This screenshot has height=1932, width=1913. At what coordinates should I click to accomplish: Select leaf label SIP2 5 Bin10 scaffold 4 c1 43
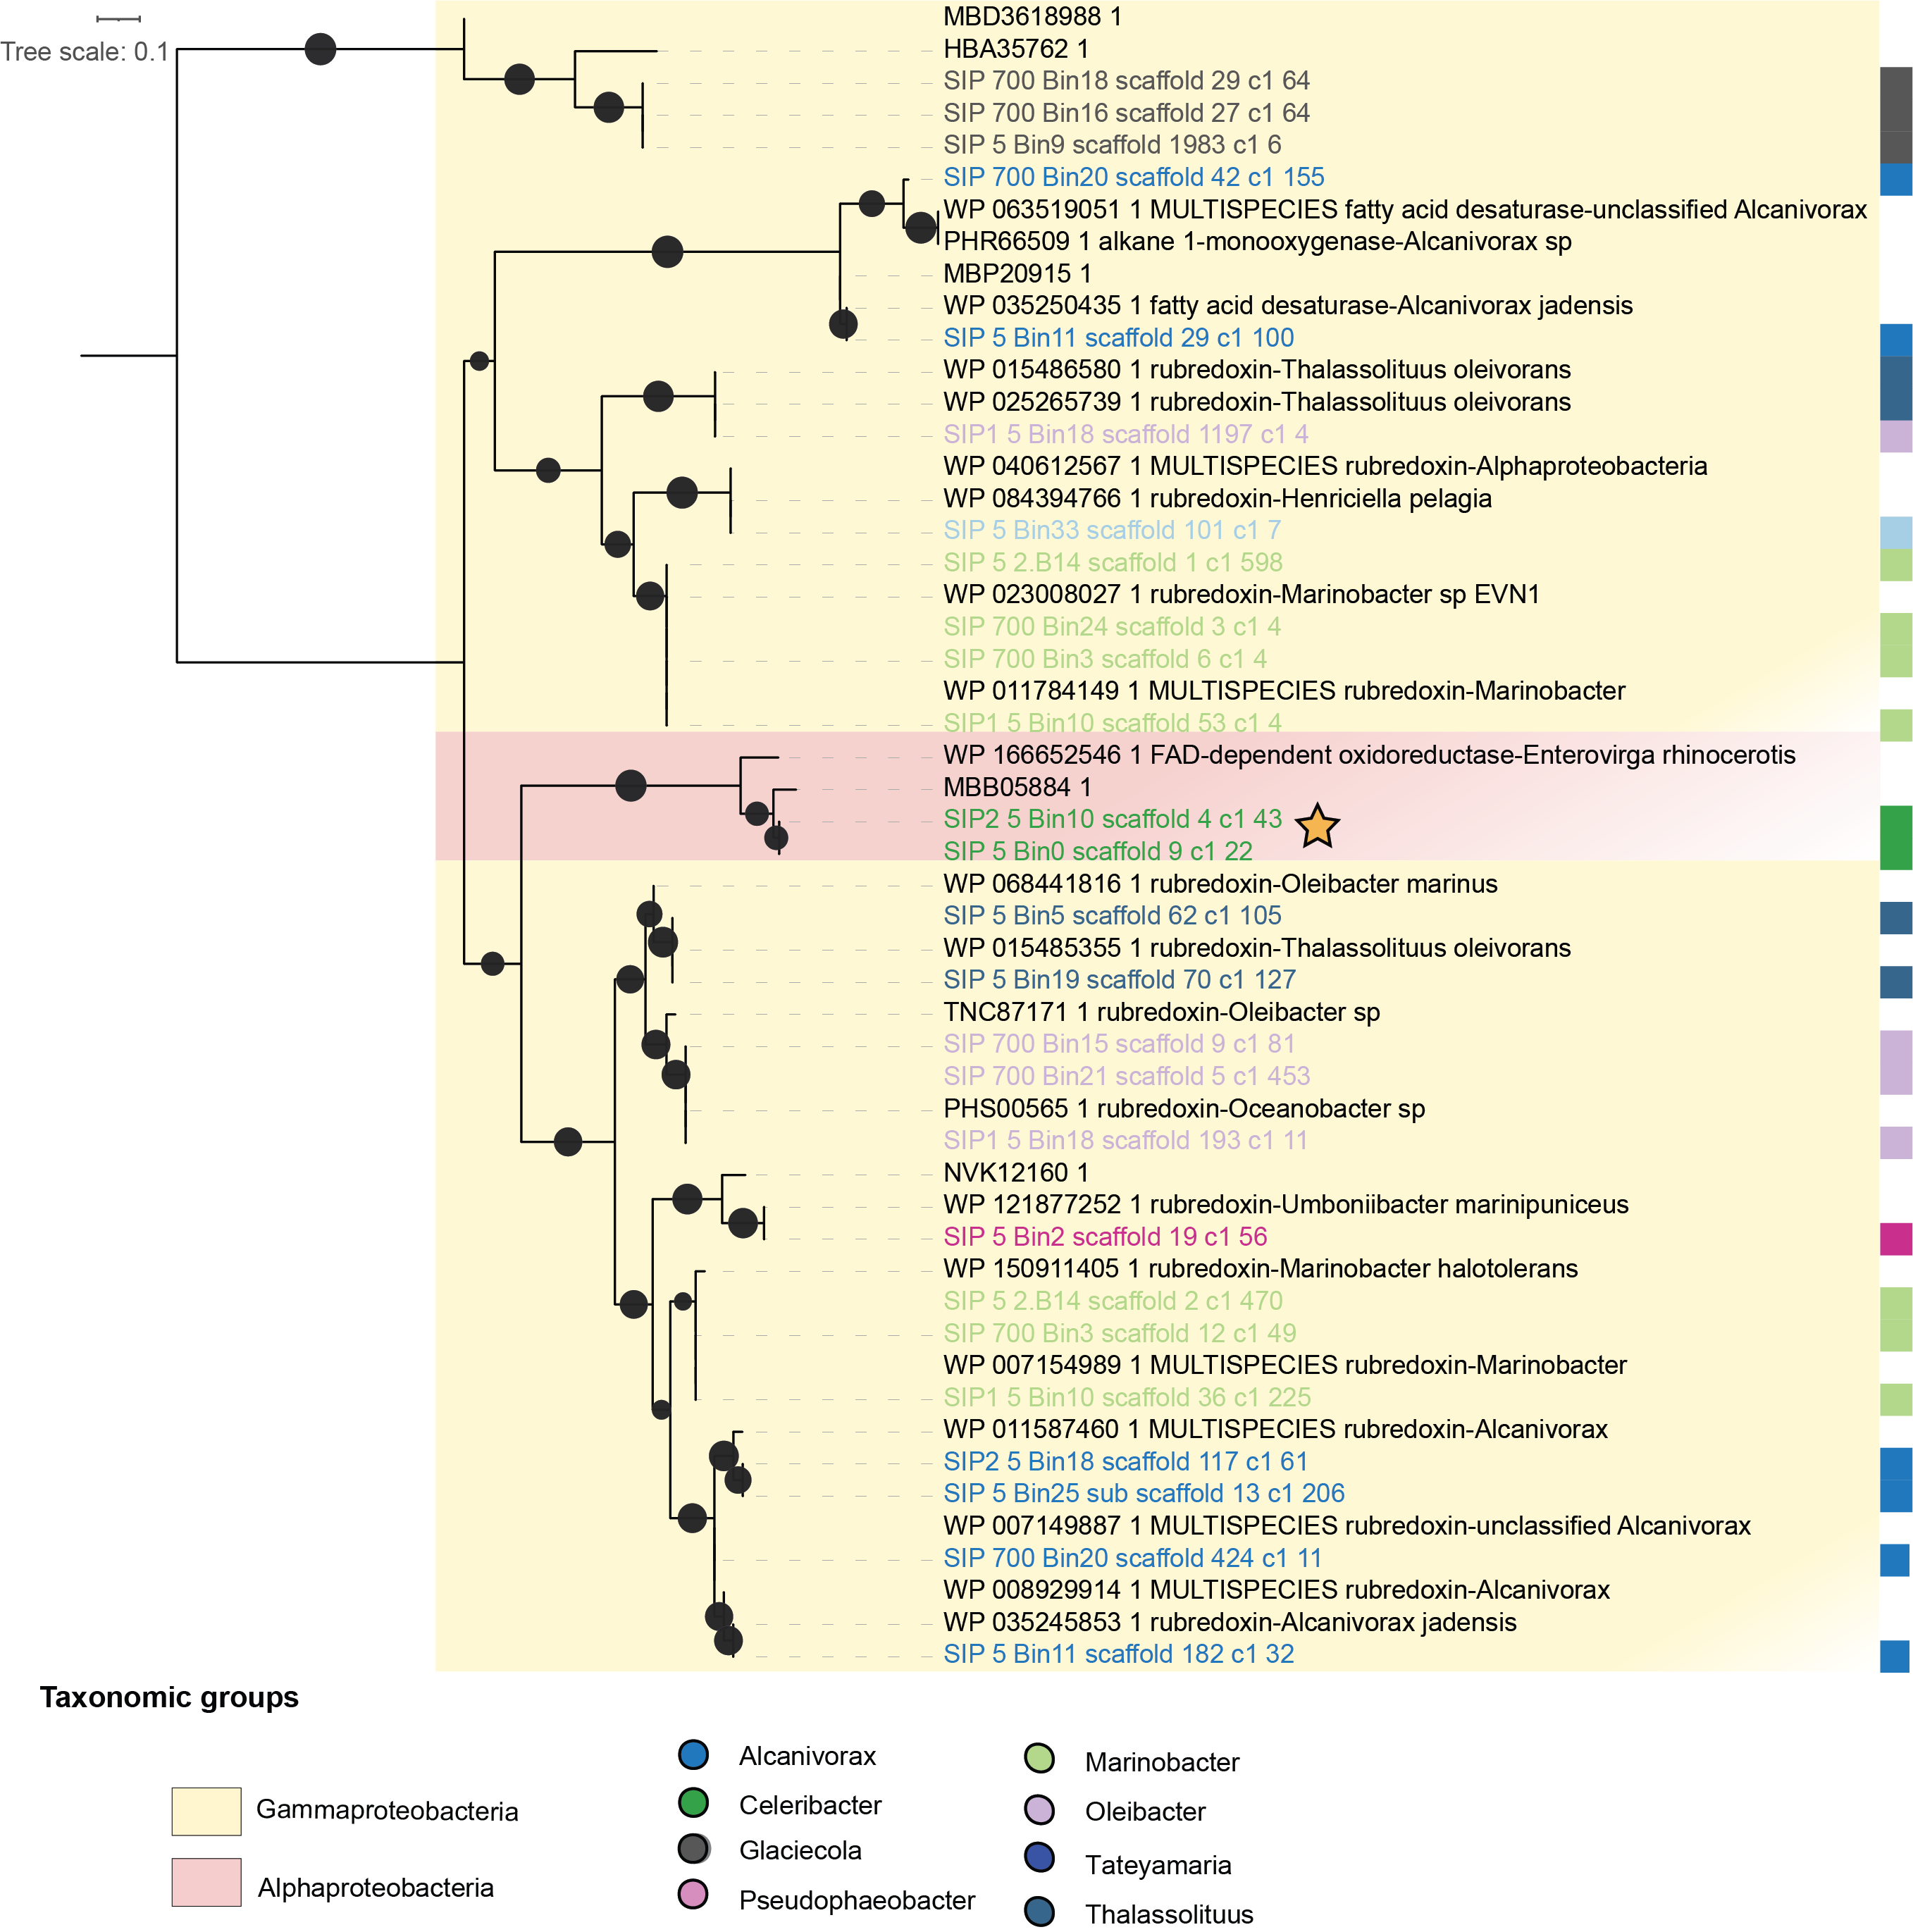[x=1112, y=819]
